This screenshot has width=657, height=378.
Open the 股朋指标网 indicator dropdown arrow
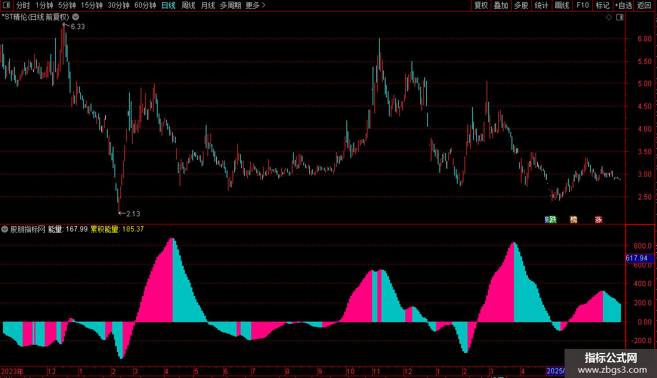[5, 229]
